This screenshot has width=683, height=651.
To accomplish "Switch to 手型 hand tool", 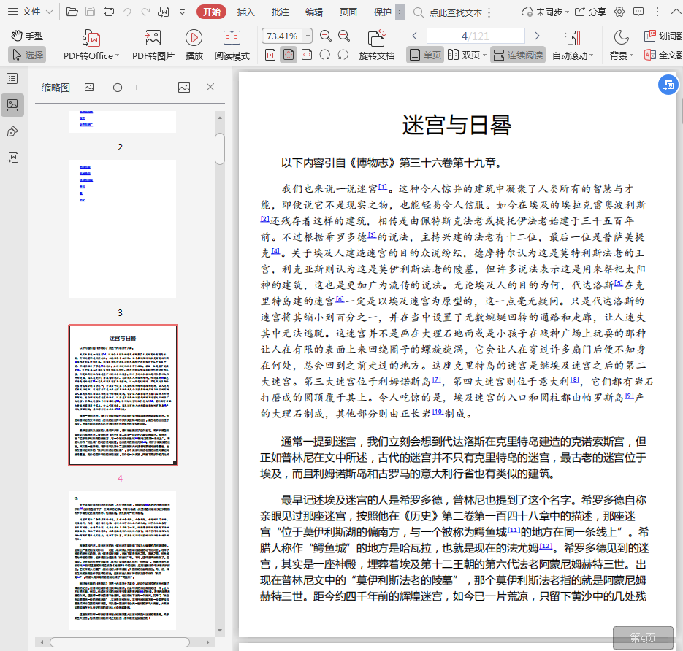I will 27,36.
